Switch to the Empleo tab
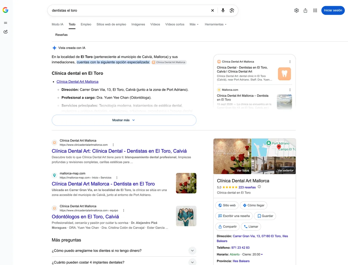 coord(86,24)
